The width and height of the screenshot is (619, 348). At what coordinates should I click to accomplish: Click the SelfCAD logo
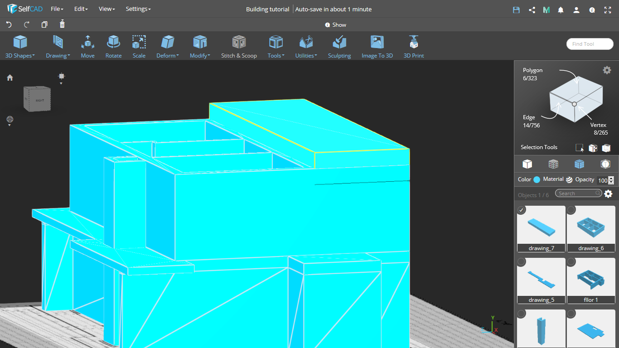(x=25, y=9)
